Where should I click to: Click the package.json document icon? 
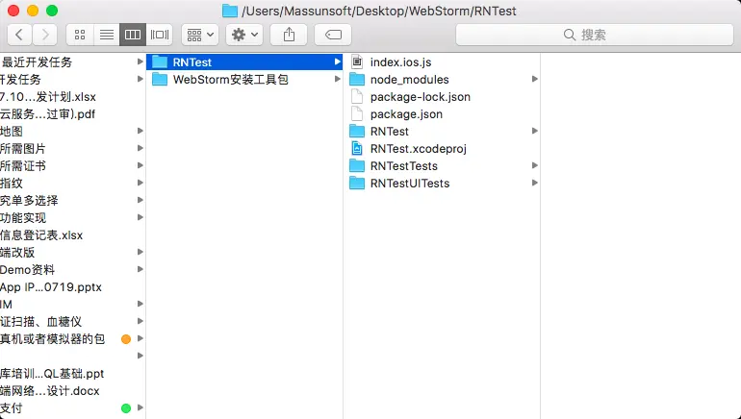[357, 114]
